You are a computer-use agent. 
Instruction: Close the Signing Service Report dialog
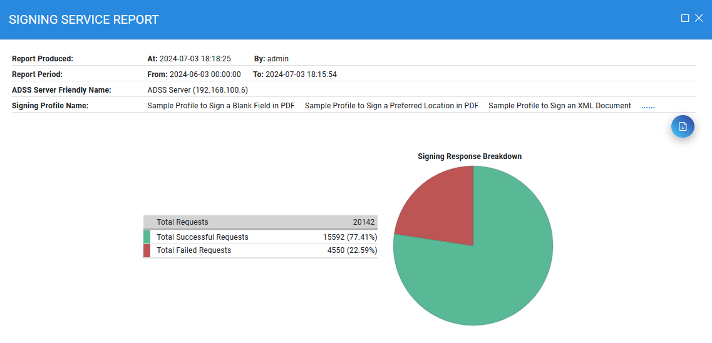point(699,19)
